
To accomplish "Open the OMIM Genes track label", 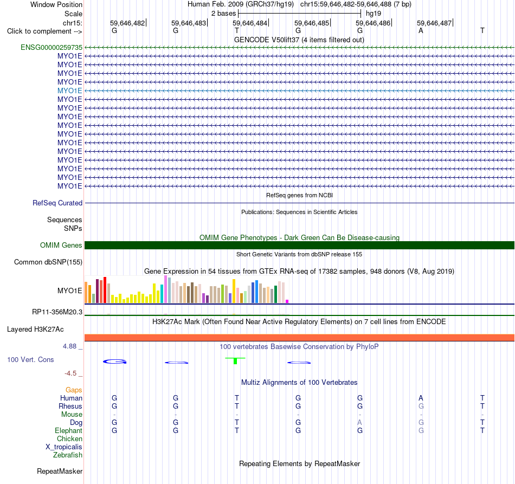I will tap(61, 246).
